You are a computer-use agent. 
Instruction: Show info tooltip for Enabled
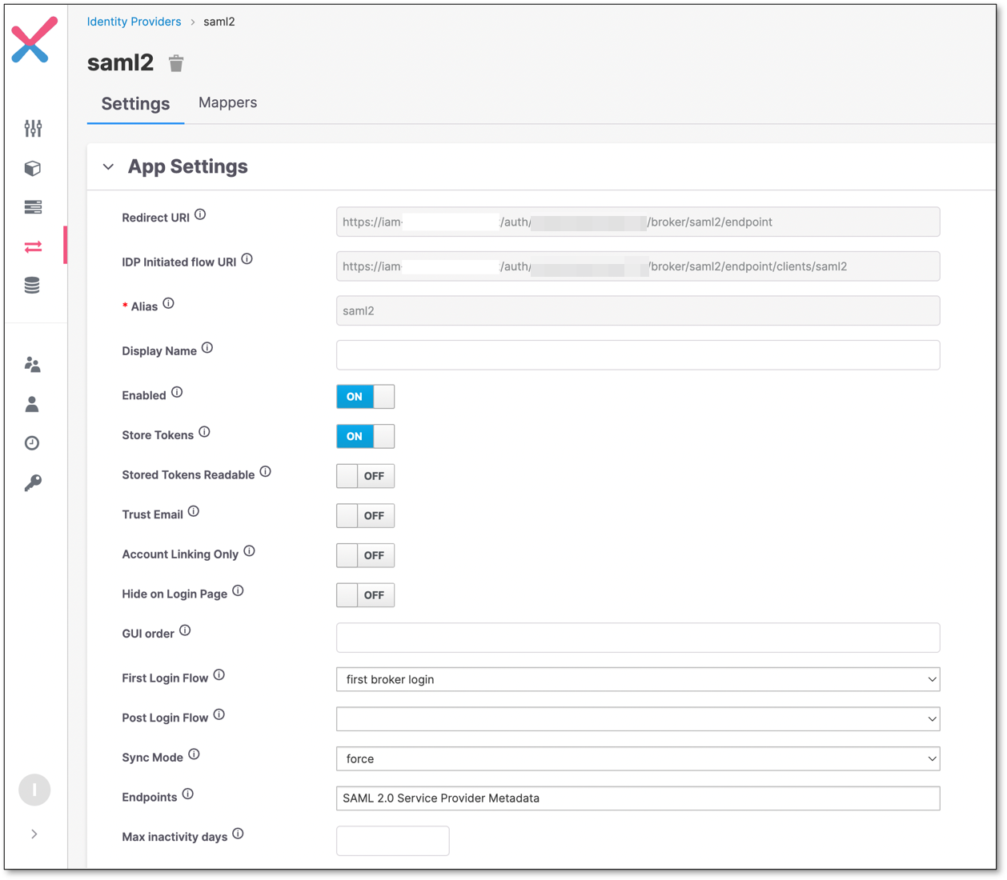[x=177, y=392]
